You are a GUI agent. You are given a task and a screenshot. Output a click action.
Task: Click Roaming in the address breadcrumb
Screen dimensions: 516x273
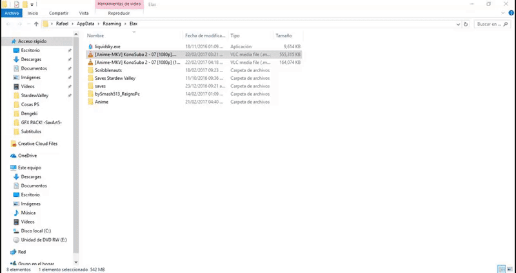coord(112,24)
